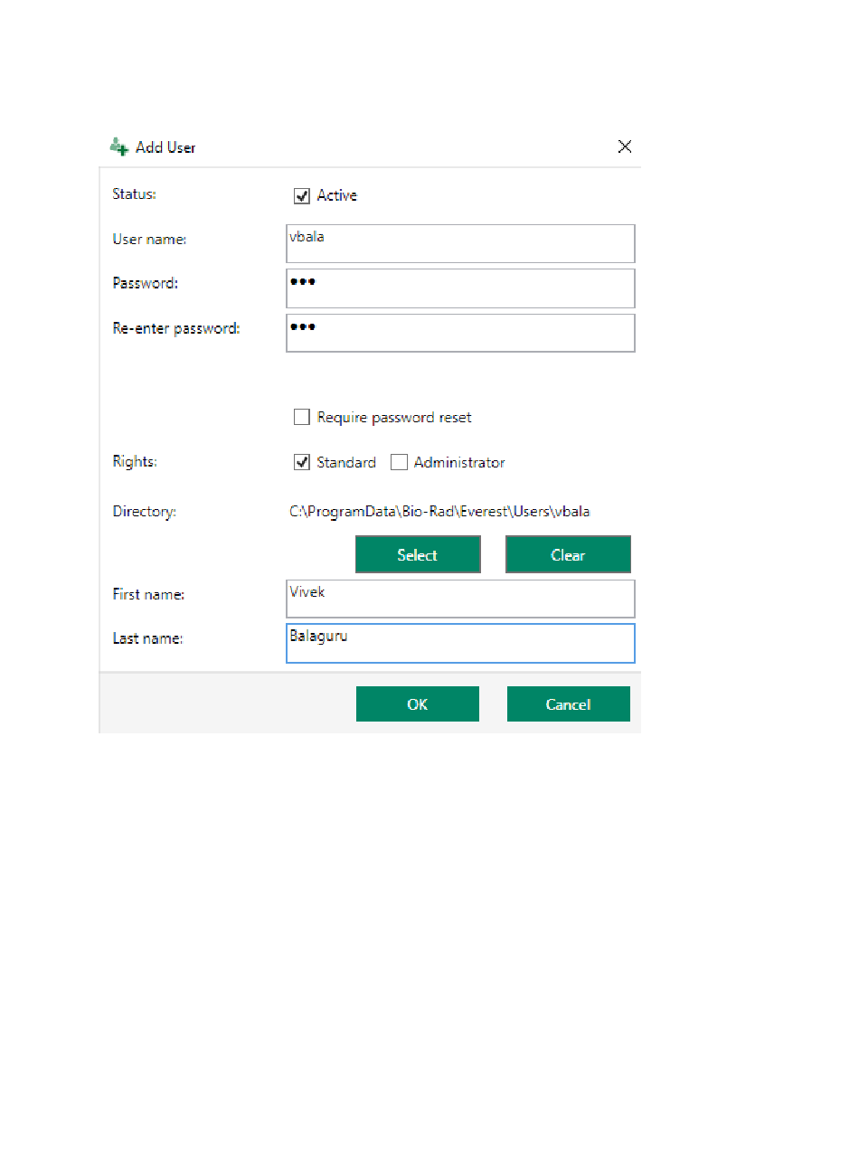Click the Add User icon in title bar
The height and width of the screenshot is (1161, 859).
click(118, 146)
